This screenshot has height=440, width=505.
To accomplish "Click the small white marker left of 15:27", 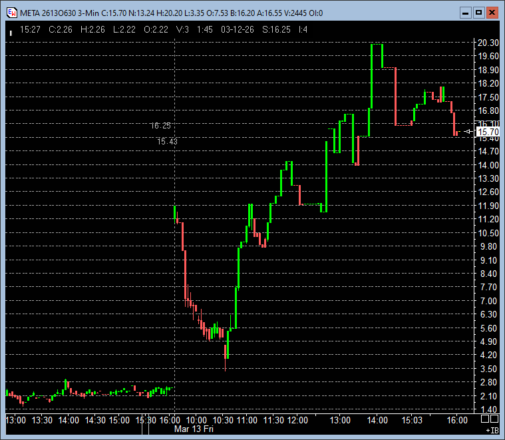I will [11, 31].
